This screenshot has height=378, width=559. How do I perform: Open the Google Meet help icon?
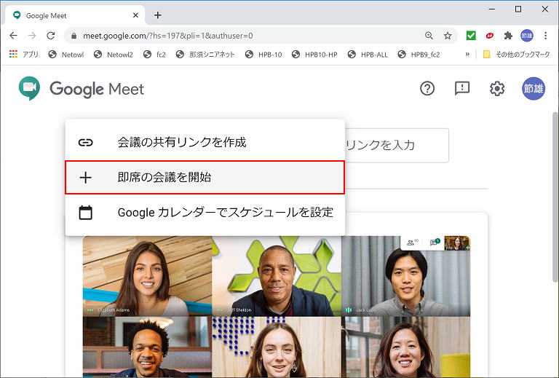[427, 88]
